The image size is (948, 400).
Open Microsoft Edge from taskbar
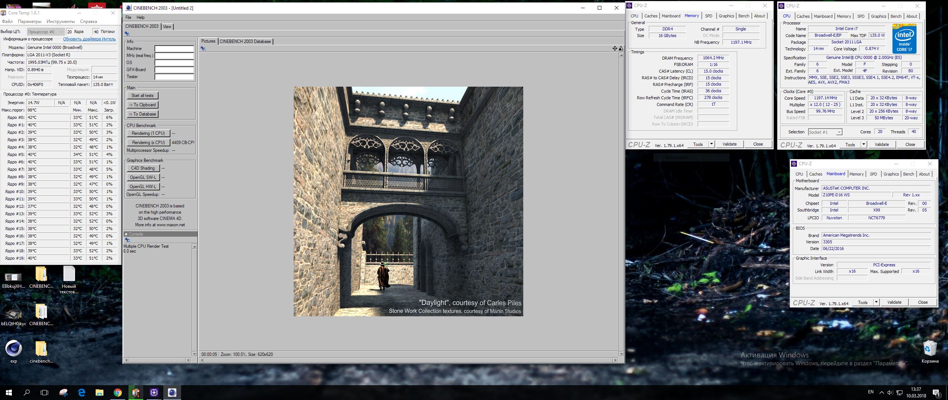81,393
